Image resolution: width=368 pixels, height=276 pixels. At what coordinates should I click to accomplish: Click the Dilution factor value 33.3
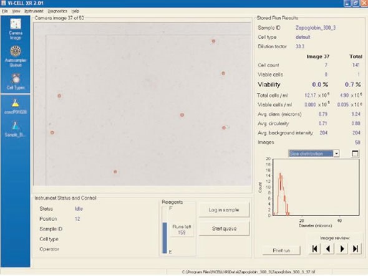pyautogui.click(x=300, y=46)
